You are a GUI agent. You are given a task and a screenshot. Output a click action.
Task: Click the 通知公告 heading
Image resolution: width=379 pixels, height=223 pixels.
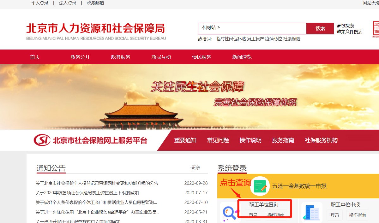[x=51, y=168]
